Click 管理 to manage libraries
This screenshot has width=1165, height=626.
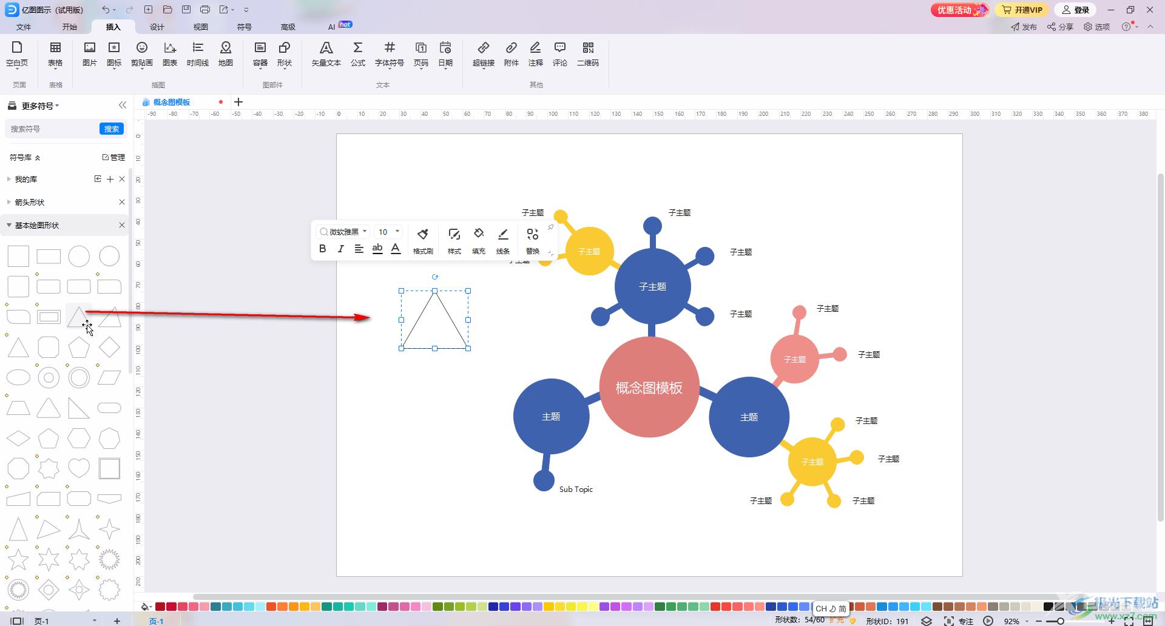(113, 157)
